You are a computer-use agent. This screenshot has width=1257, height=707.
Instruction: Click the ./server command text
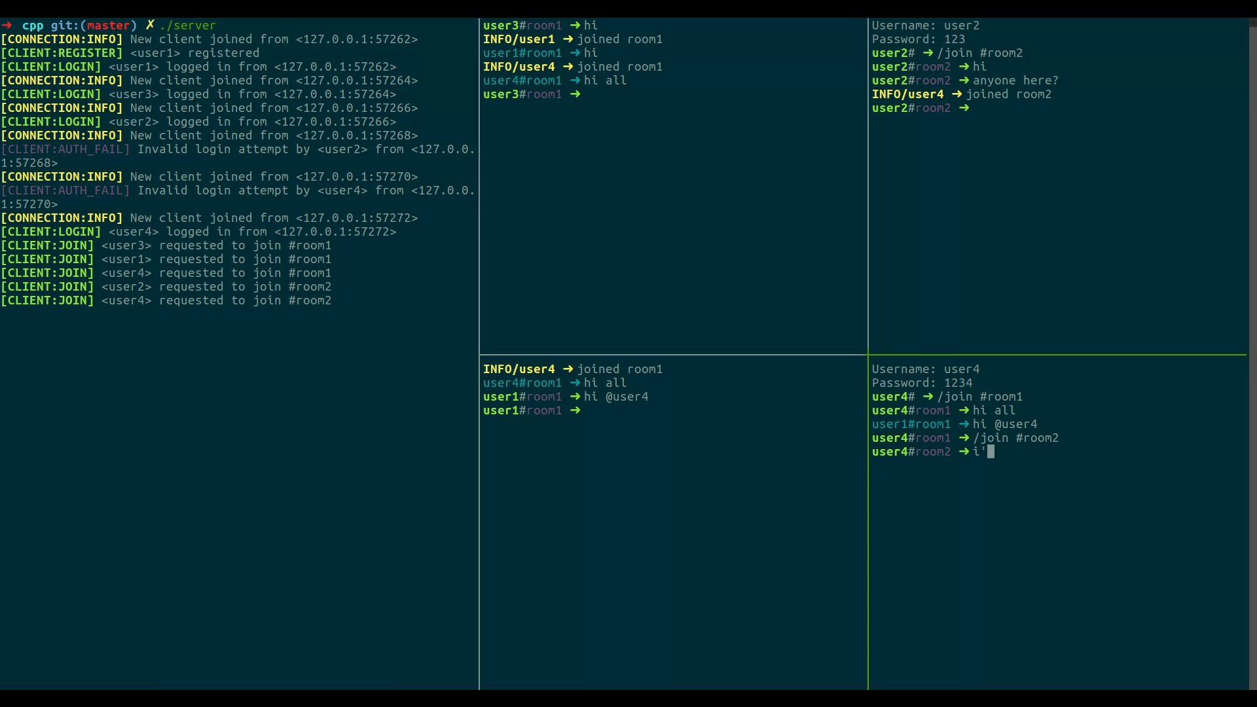click(187, 26)
